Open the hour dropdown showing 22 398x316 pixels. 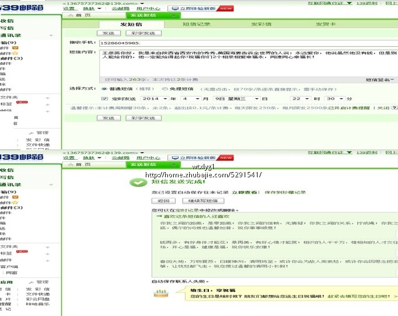point(300,98)
